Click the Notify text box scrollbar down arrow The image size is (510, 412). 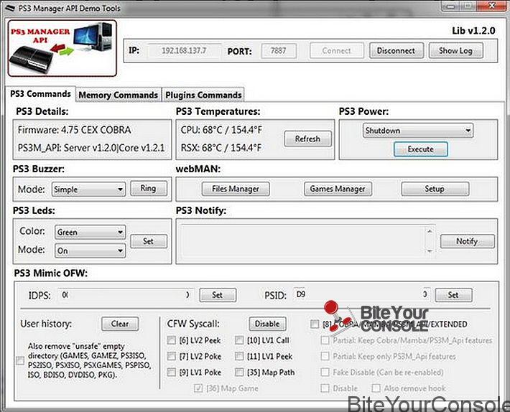click(430, 251)
